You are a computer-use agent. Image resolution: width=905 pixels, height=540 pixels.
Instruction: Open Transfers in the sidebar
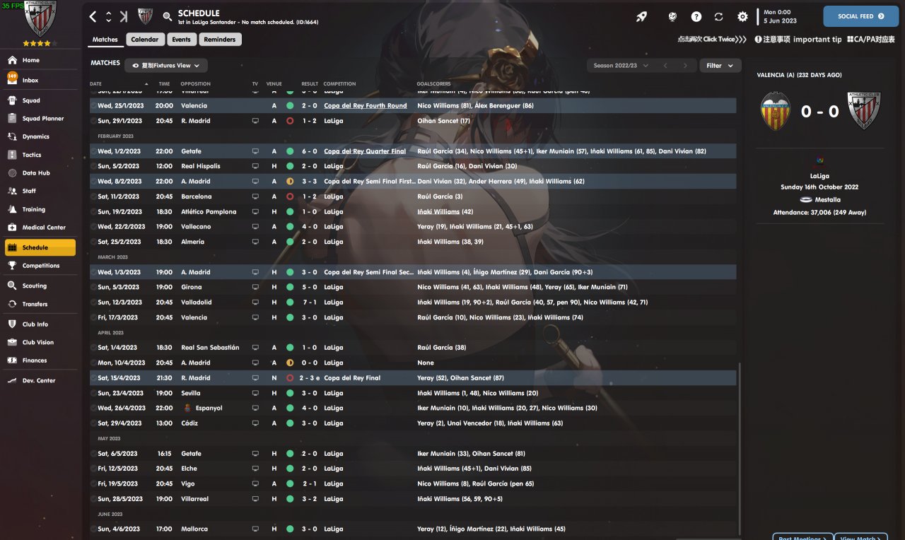pyautogui.click(x=41, y=304)
